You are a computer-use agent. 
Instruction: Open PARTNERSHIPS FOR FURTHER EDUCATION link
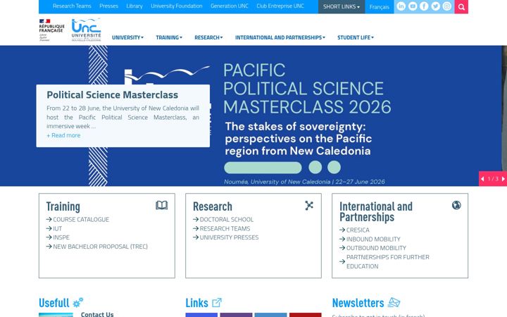point(388,261)
